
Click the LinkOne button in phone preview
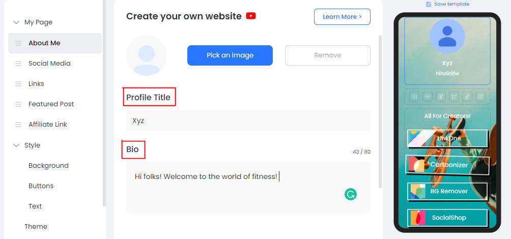point(447,138)
